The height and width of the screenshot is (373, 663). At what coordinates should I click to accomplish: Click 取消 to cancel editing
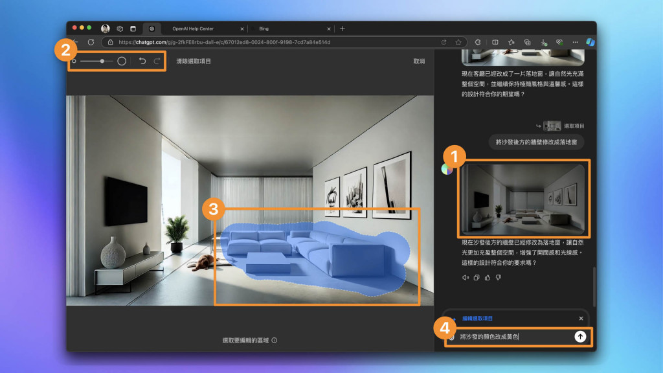419,61
